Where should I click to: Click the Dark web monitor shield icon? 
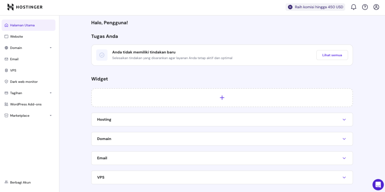(x=6, y=82)
